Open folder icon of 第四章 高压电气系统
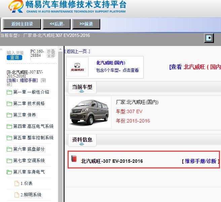Image resolution: width=221 pixels, height=202 pixels. click(9, 127)
